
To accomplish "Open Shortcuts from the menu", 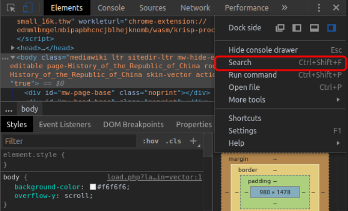I will (280, 118).
